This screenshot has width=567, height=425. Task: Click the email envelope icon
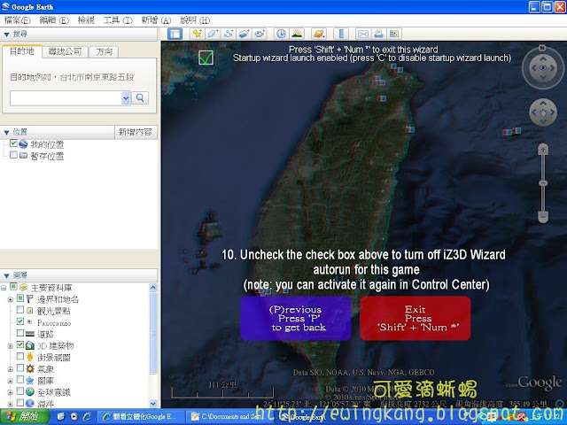click(x=362, y=34)
